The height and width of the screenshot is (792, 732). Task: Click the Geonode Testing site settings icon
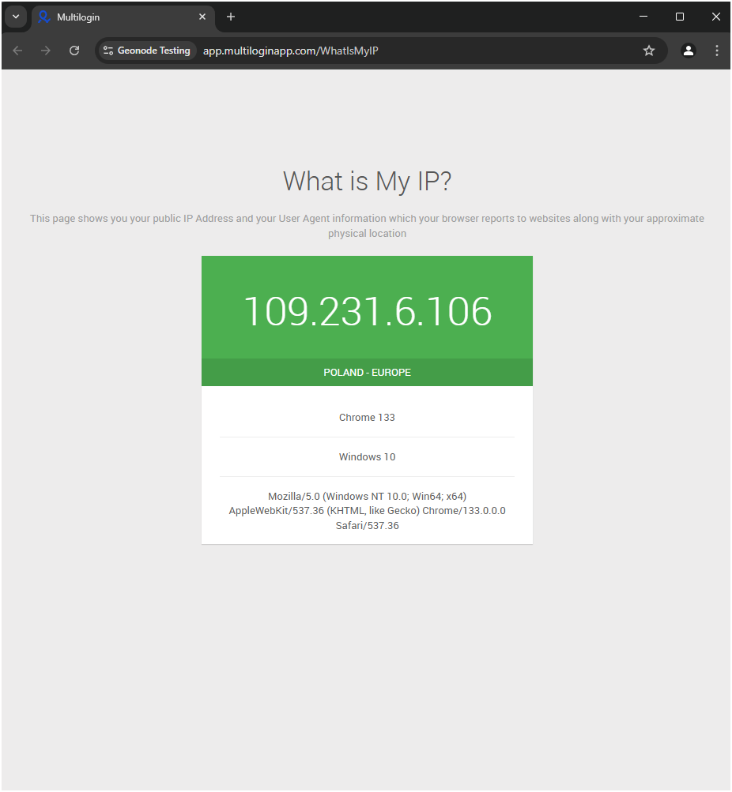click(x=107, y=50)
